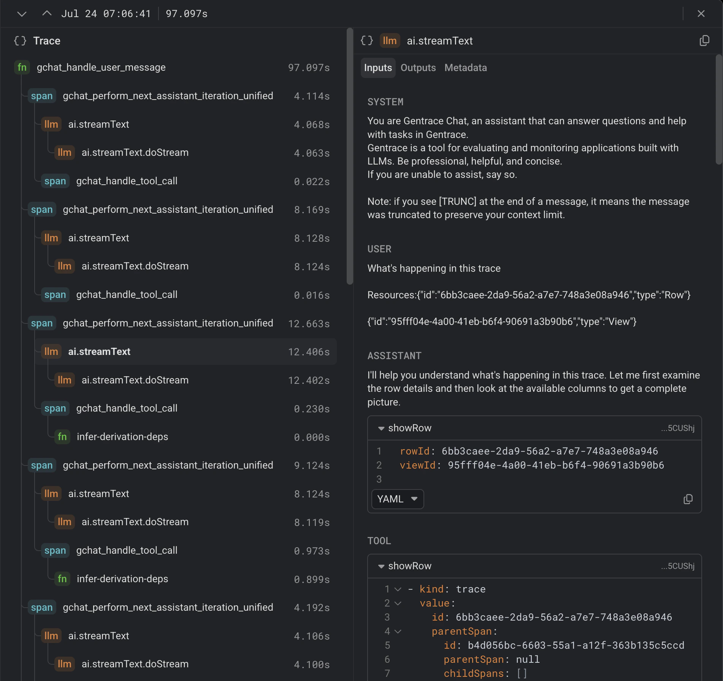The width and height of the screenshot is (723, 681).
Task: Fold code line 4 'parentSpan:'
Action: coord(398,632)
